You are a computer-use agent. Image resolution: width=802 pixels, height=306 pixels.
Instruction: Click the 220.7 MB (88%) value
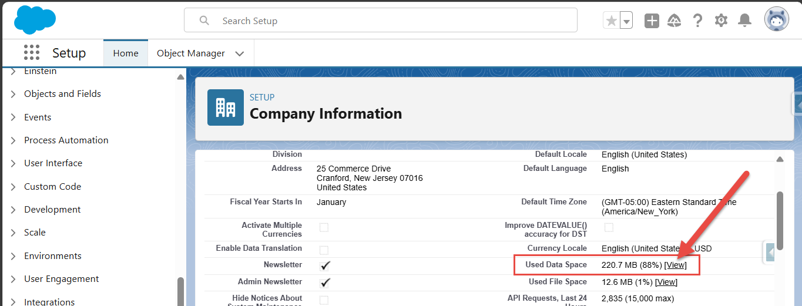pyautogui.click(x=632, y=265)
